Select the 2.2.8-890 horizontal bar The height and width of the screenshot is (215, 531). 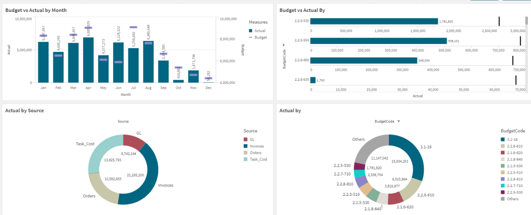364,61
